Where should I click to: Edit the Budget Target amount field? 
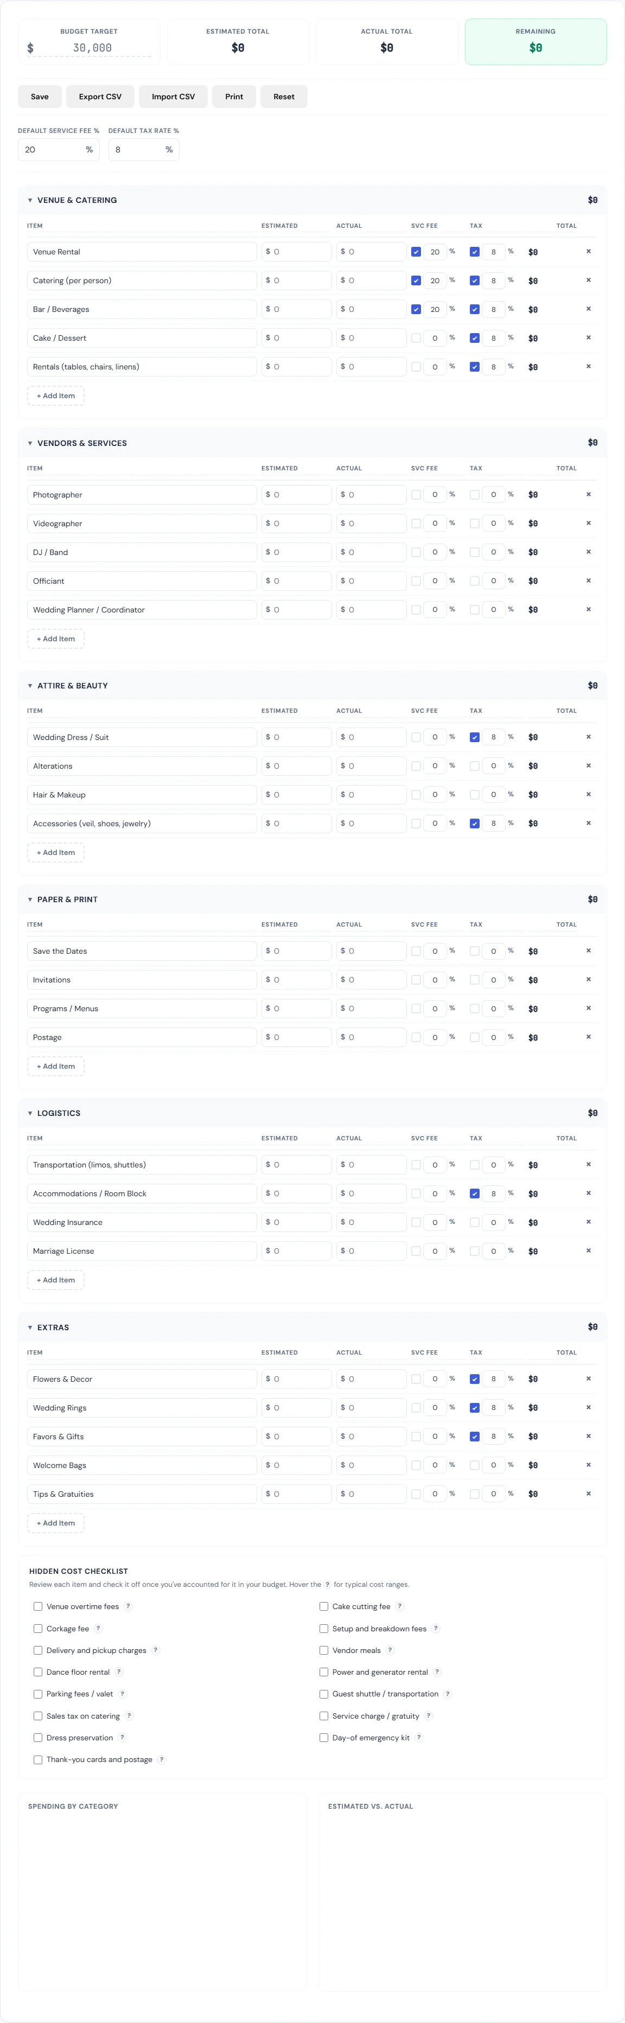click(93, 48)
